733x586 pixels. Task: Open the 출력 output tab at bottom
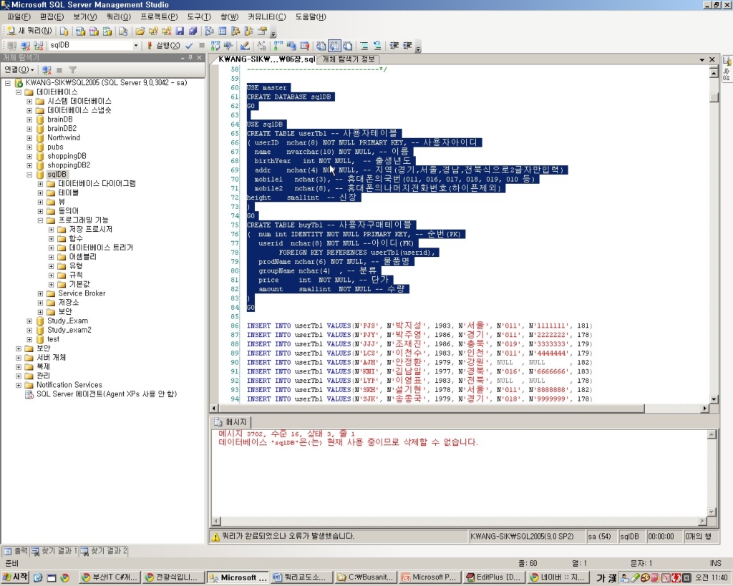click(x=16, y=551)
